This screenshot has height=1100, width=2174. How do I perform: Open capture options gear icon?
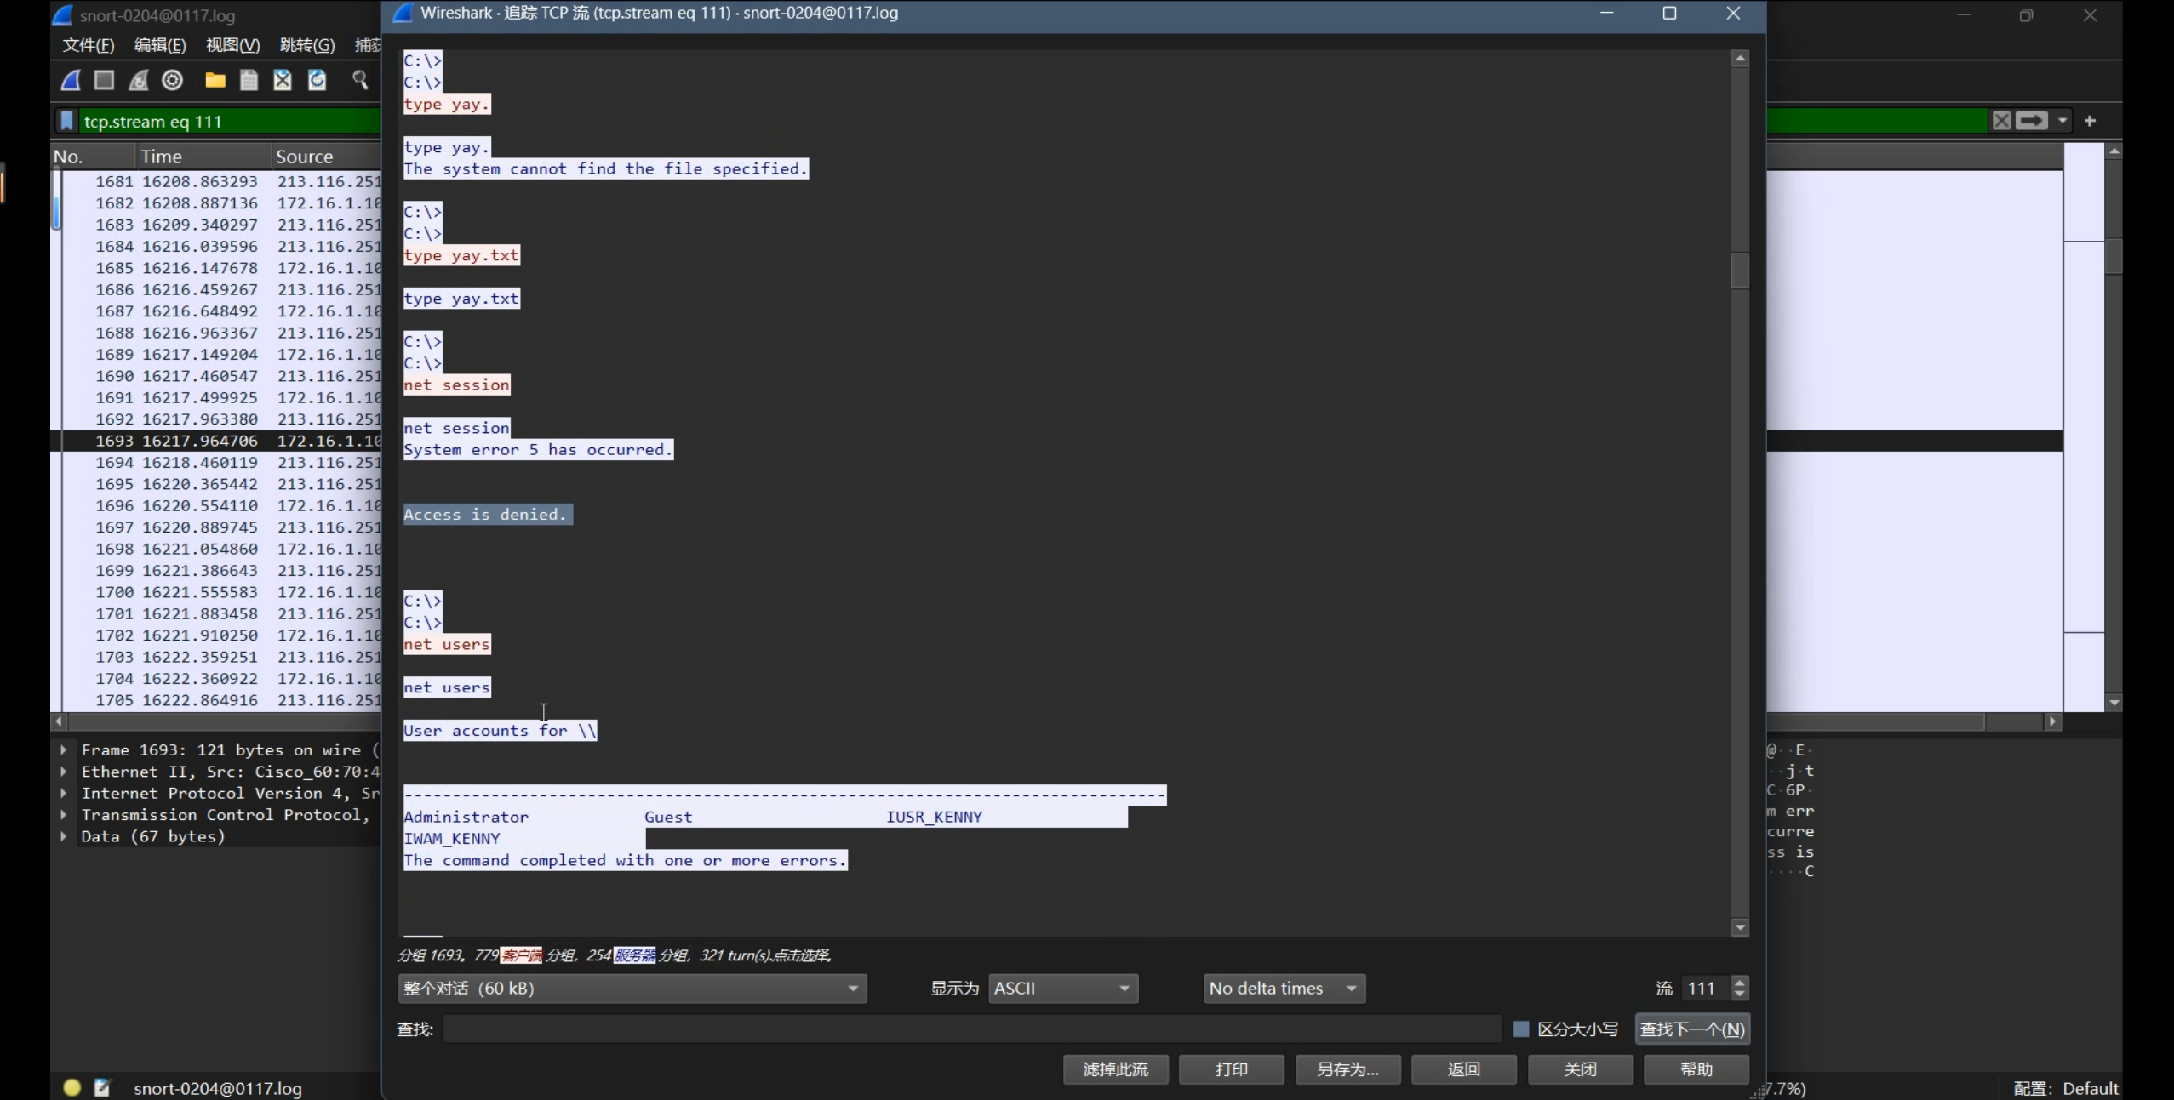pos(173,80)
